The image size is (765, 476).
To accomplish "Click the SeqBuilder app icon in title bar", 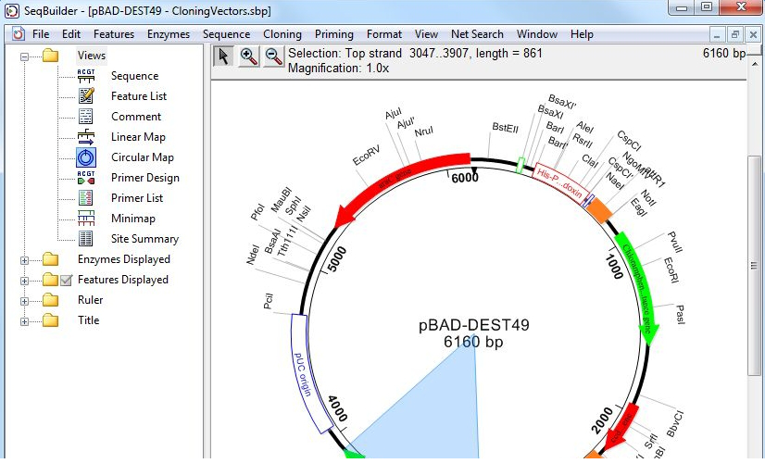I will point(12,11).
